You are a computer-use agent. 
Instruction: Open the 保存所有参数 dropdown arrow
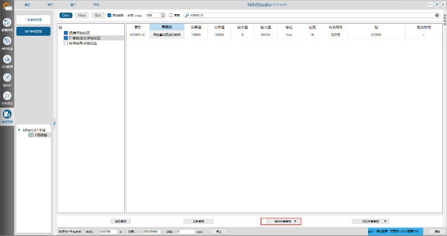295,221
